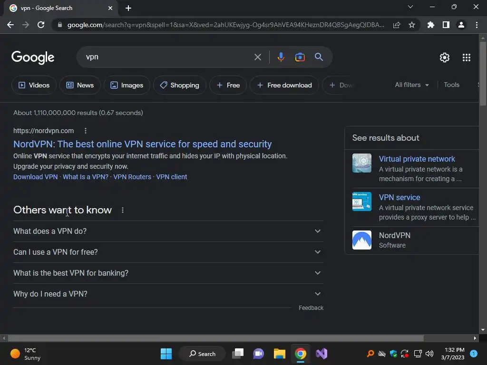
Task: Open Virtual private network result
Action: coord(417,159)
